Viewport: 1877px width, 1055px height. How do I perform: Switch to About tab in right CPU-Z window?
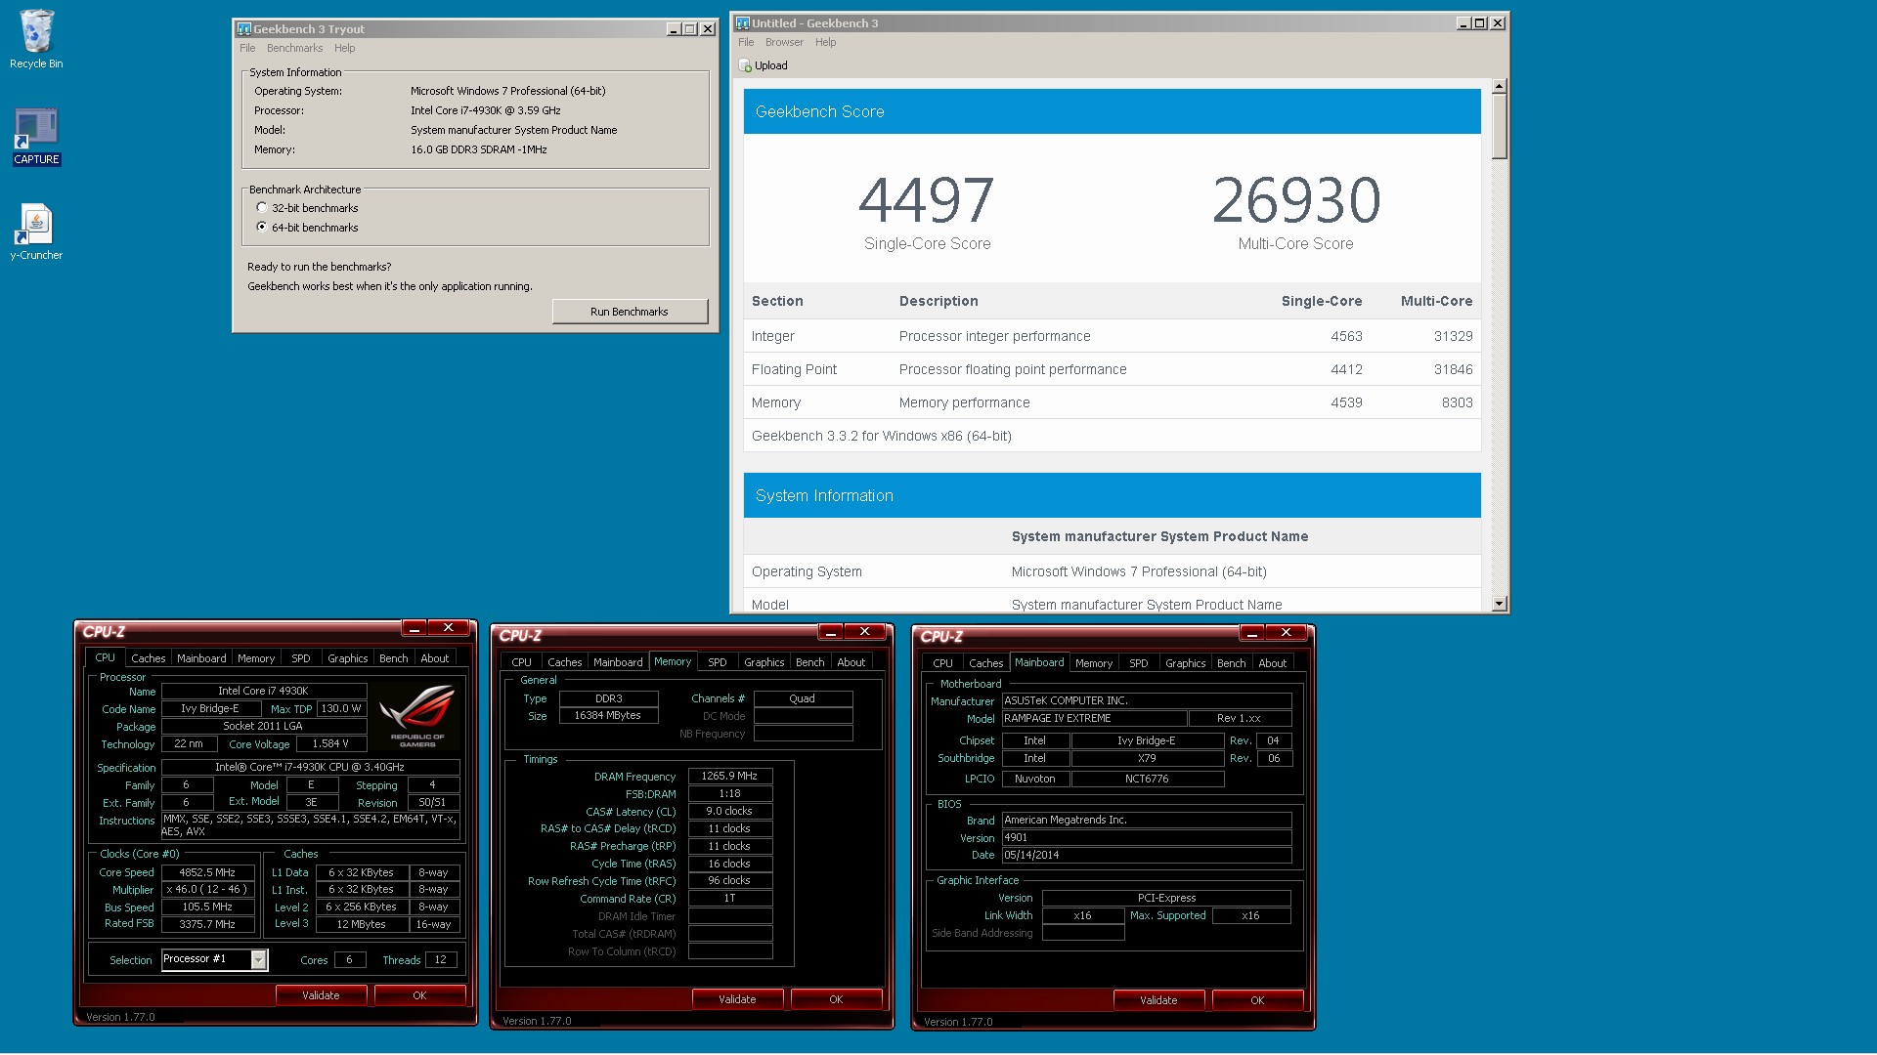1273,663
